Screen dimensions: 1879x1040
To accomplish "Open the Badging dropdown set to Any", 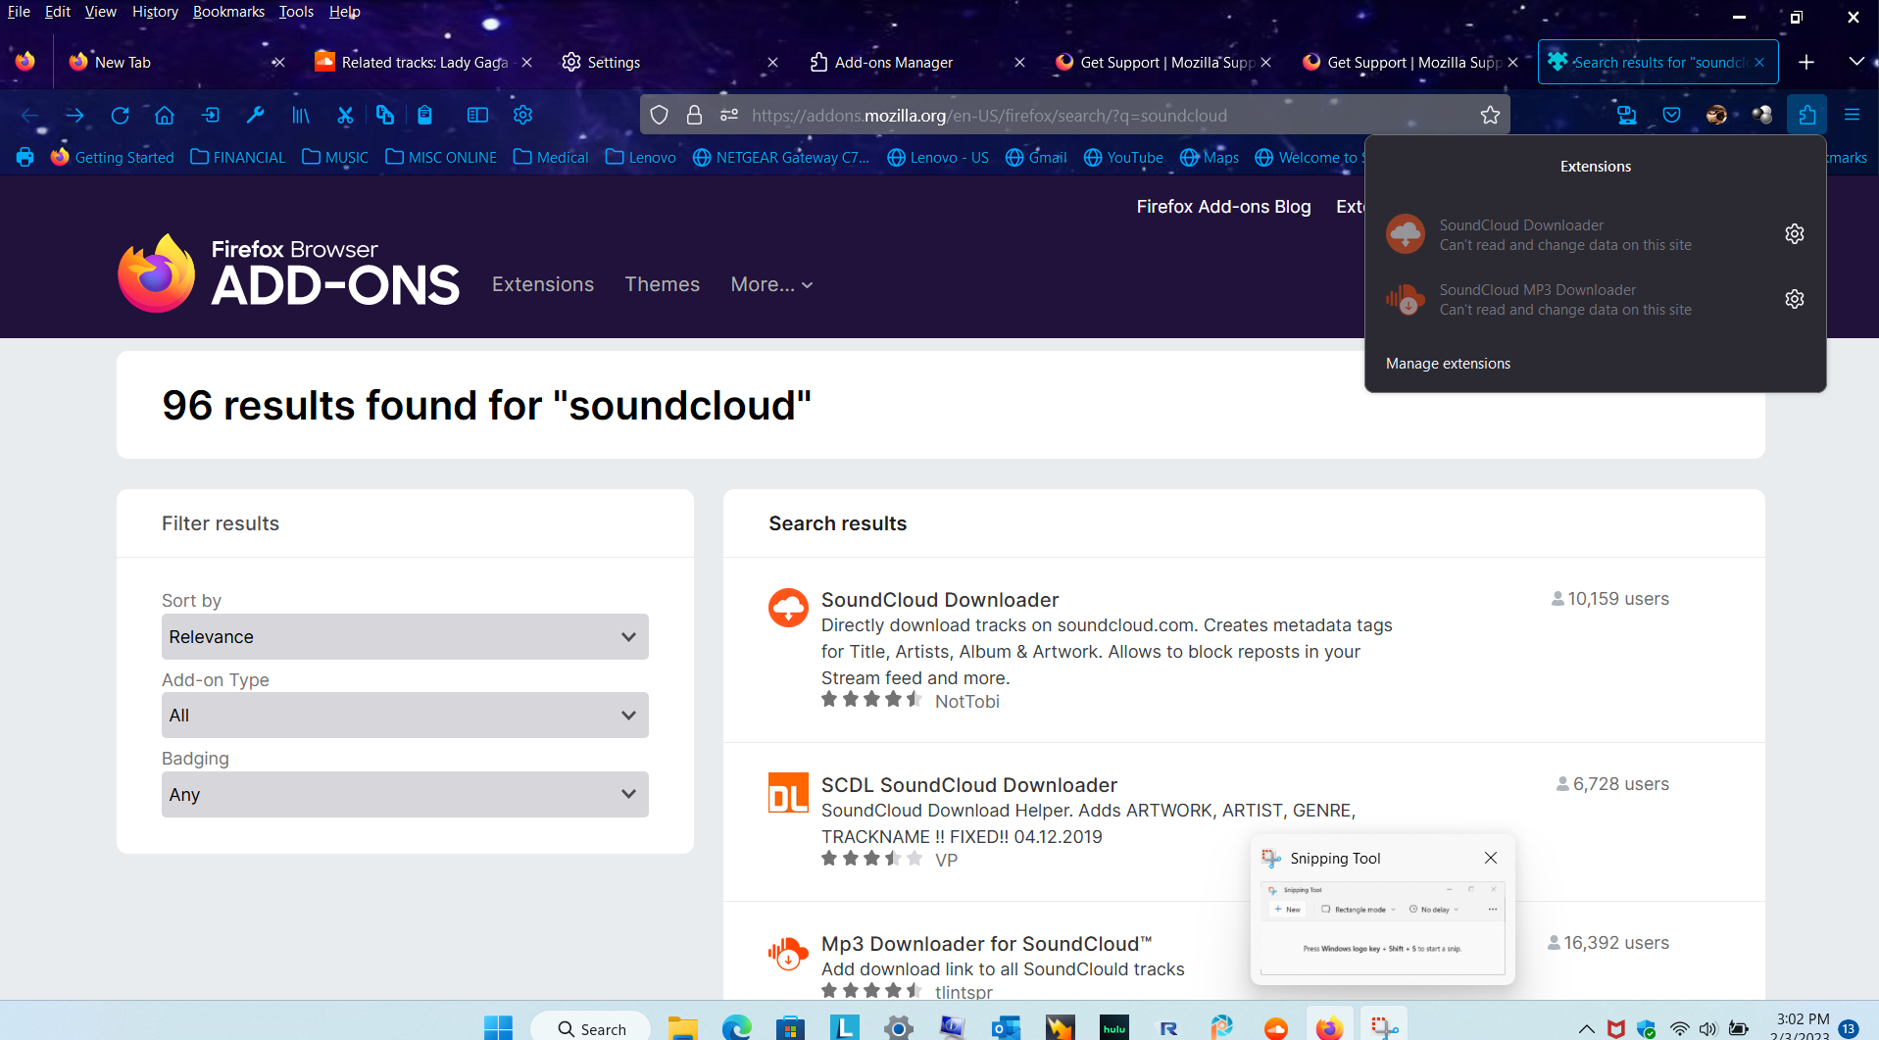I will [x=405, y=795].
